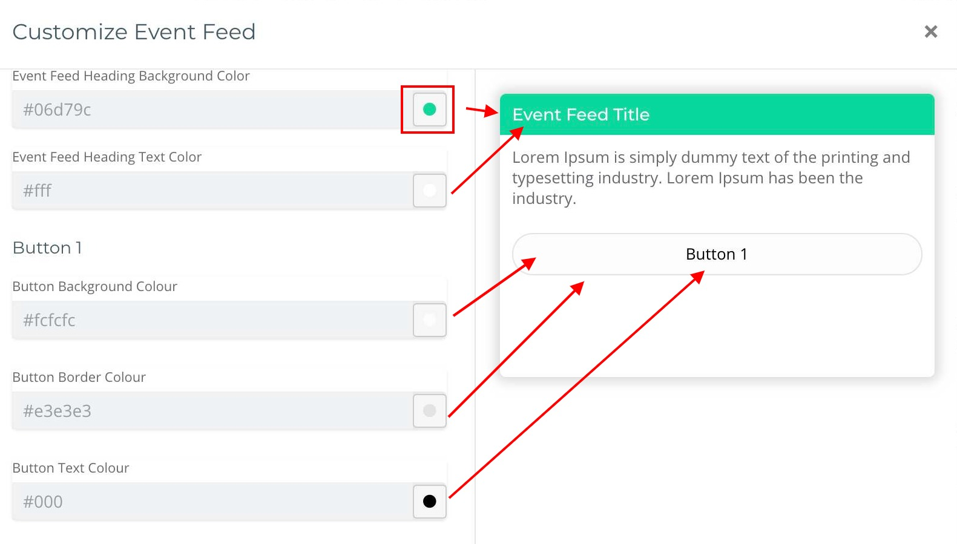Viewport: 957px width, 544px height.
Task: Click the Button 1 section heading
Action: (x=47, y=247)
